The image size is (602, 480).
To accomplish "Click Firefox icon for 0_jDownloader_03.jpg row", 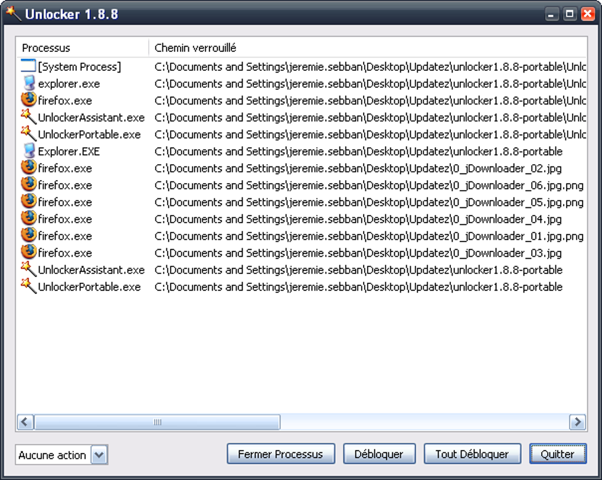I will click(28, 252).
